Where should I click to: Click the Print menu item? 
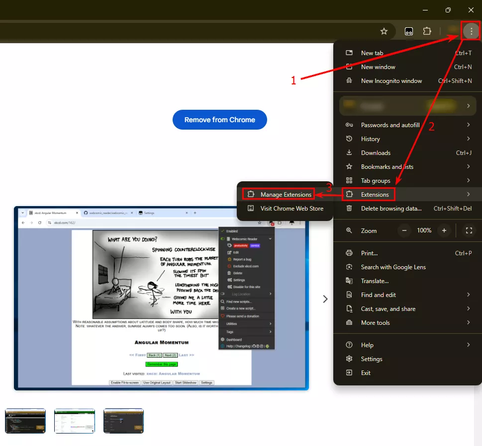[407, 253]
